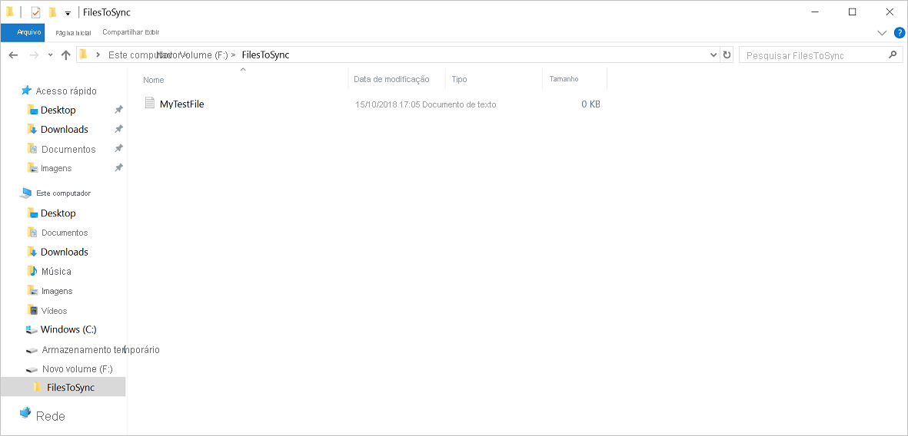
Task: Sort by Data de modificação column
Action: [x=391, y=79]
